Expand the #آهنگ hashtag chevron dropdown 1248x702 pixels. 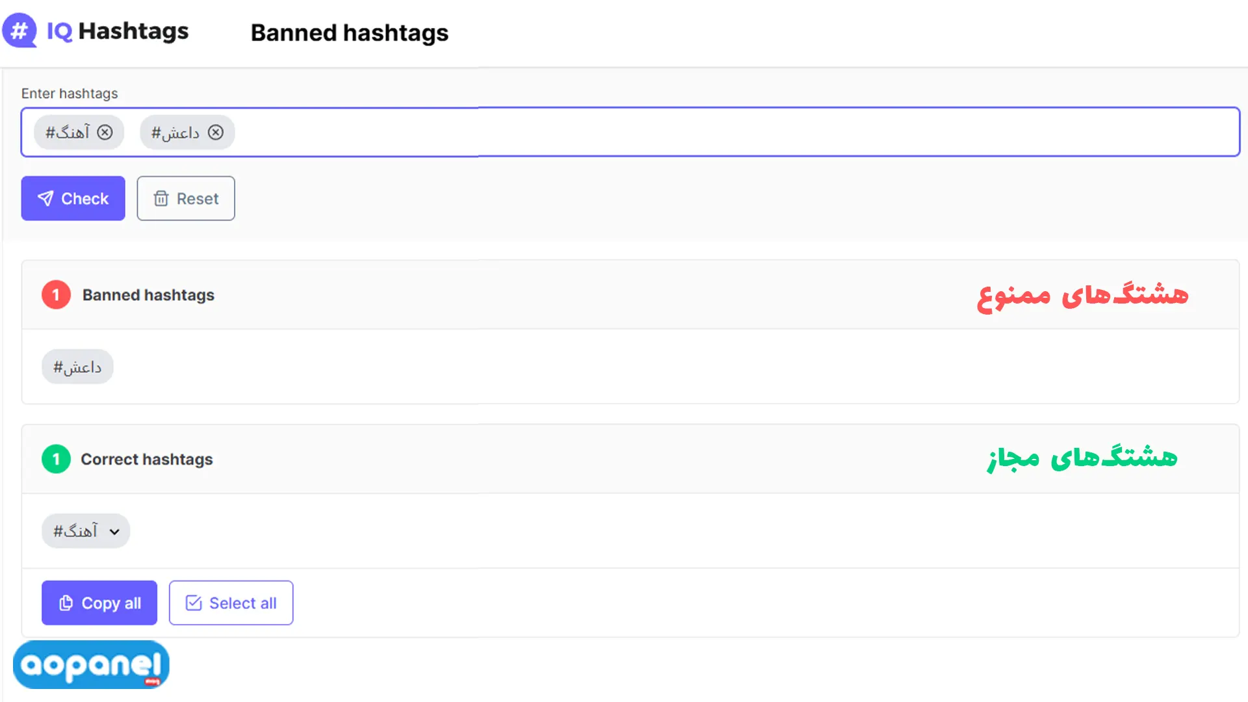pos(114,532)
